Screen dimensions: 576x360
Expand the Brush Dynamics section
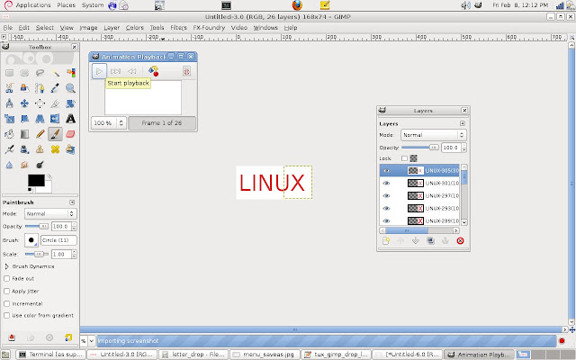[x=6, y=266]
